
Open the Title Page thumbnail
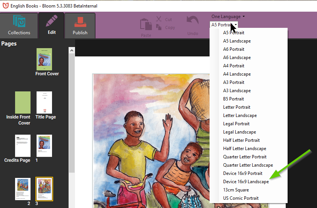pyautogui.click(x=44, y=102)
